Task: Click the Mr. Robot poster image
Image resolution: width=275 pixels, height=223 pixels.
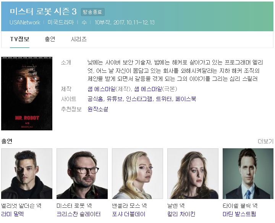Action: click(x=27, y=93)
